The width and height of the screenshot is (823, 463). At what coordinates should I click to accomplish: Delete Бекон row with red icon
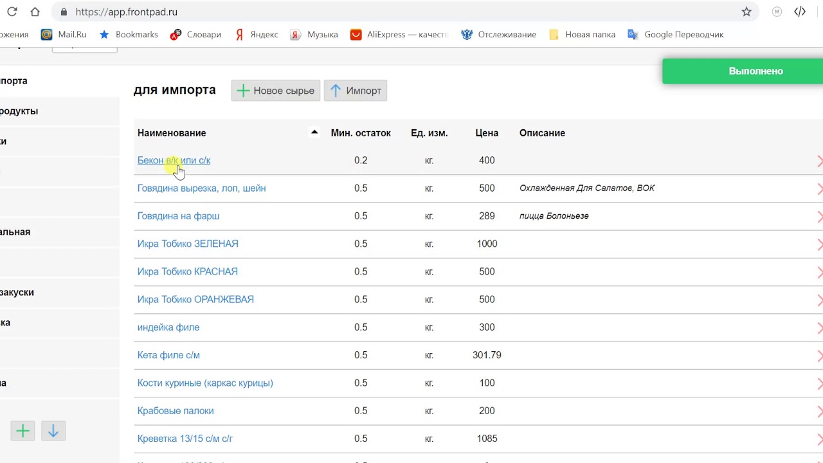(820, 161)
